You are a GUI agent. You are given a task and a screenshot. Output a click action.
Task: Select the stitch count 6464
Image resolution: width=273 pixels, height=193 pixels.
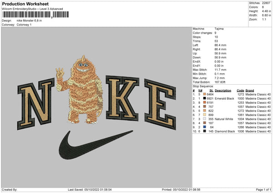point(210,94)
